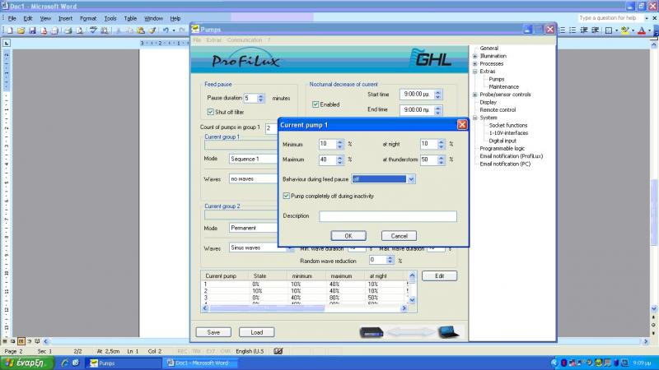The image size is (659, 370).
Task: Increase at thunderstorm value with up spinner
Action: [441, 157]
